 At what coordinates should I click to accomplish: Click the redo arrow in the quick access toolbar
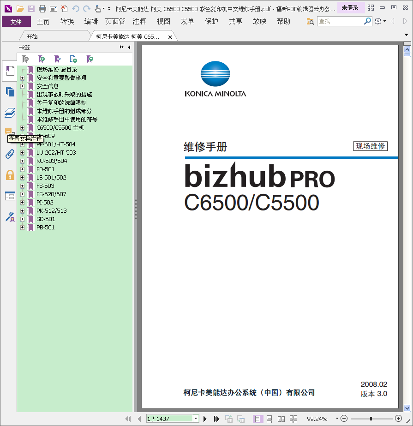(87, 9)
